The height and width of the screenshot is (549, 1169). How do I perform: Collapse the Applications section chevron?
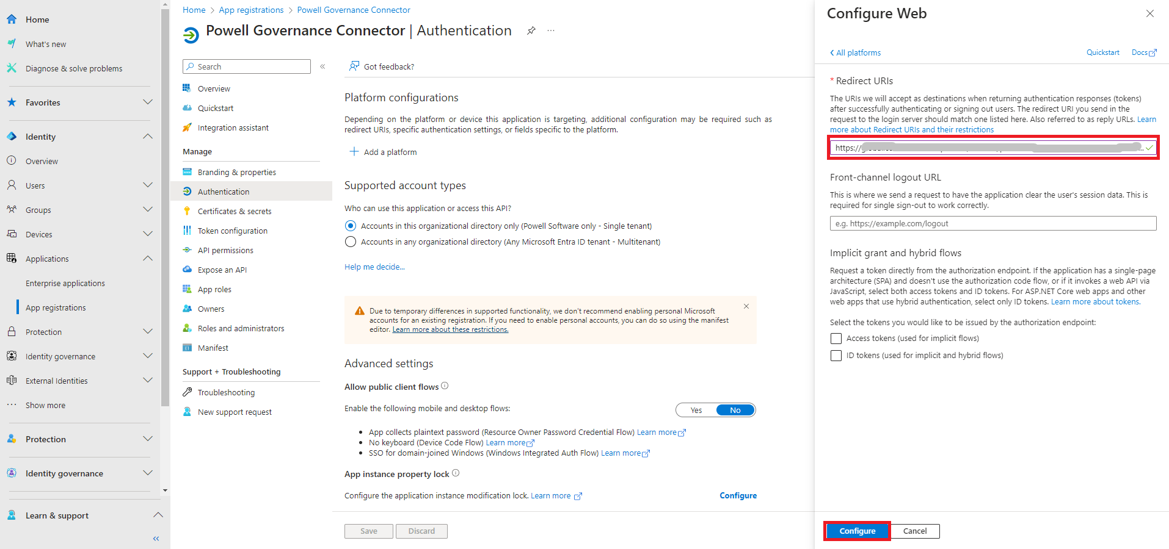click(x=147, y=258)
